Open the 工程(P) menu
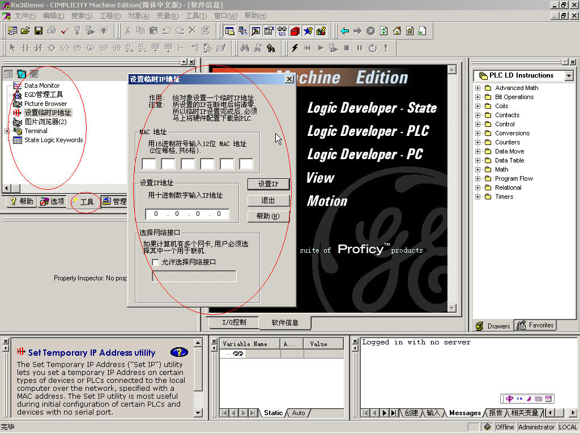 click(x=110, y=16)
